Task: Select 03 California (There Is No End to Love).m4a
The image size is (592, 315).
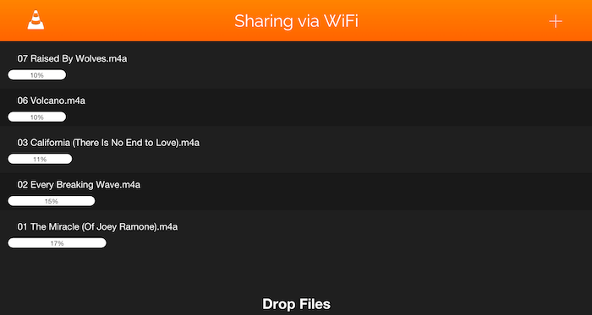Action: [108, 144]
